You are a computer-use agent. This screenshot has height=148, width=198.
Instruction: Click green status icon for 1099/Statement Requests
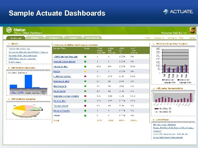(x=85, y=57)
